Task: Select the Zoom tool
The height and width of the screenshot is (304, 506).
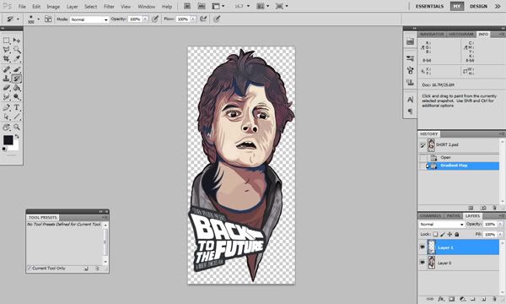Action: 17,128
